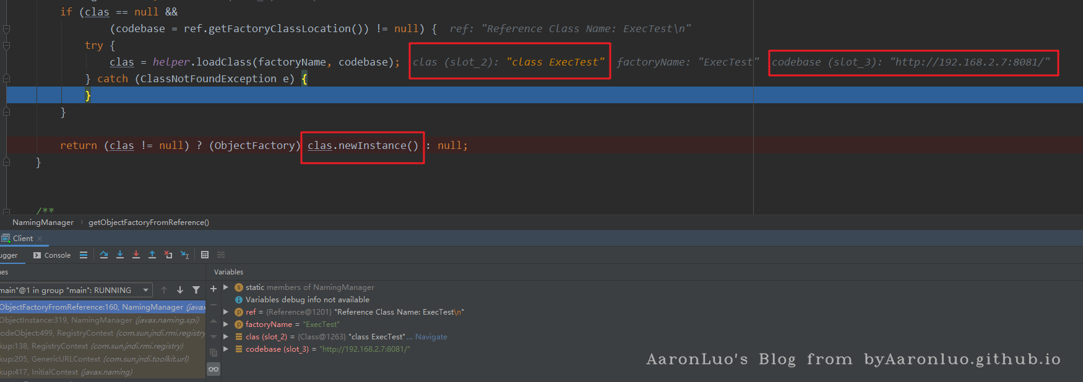Click the Run to Cursor icon
Image resolution: width=1083 pixels, height=382 pixels.
(184, 255)
